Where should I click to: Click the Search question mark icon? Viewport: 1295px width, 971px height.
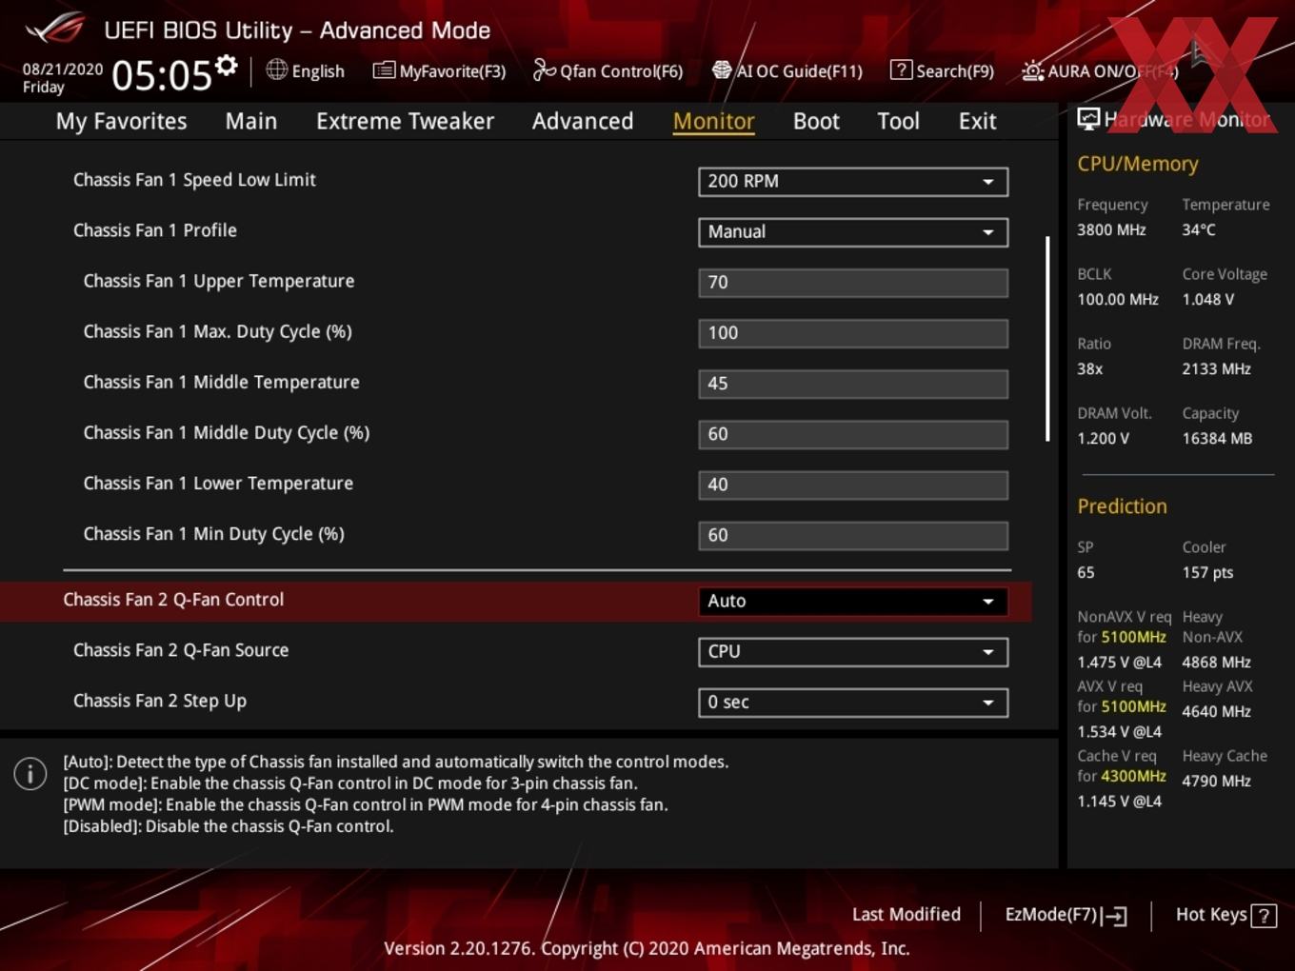coord(900,69)
